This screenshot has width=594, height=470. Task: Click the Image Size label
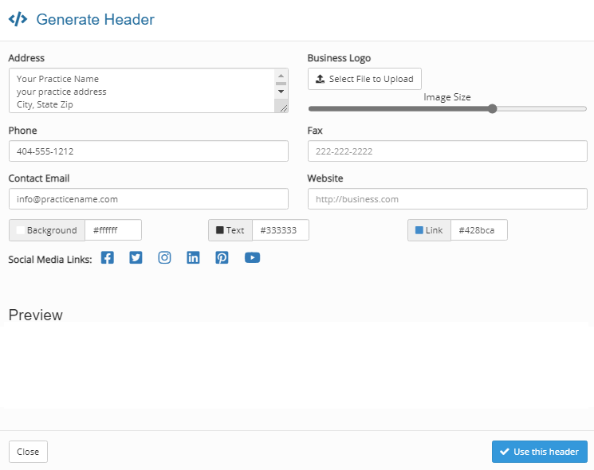click(x=447, y=97)
